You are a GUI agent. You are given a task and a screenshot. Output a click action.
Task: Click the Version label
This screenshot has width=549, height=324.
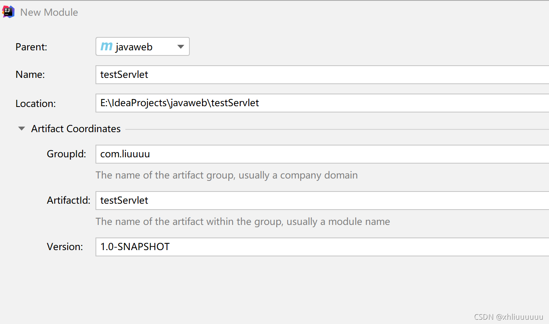click(65, 247)
